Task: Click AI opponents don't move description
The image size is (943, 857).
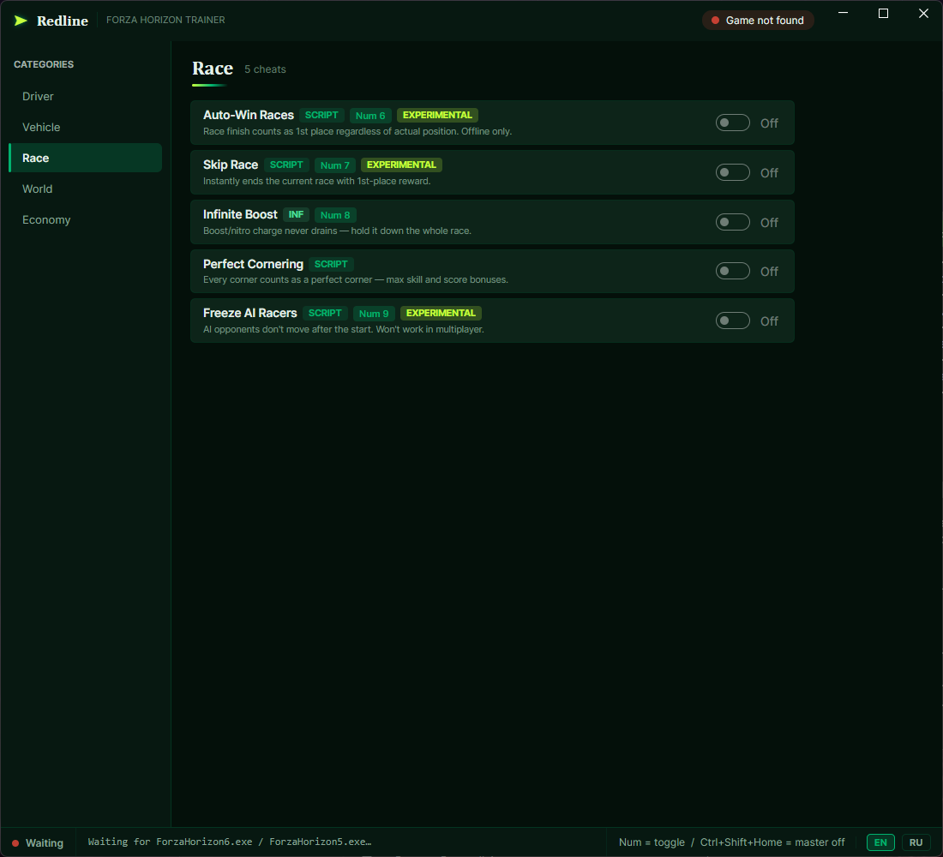Action: click(344, 330)
